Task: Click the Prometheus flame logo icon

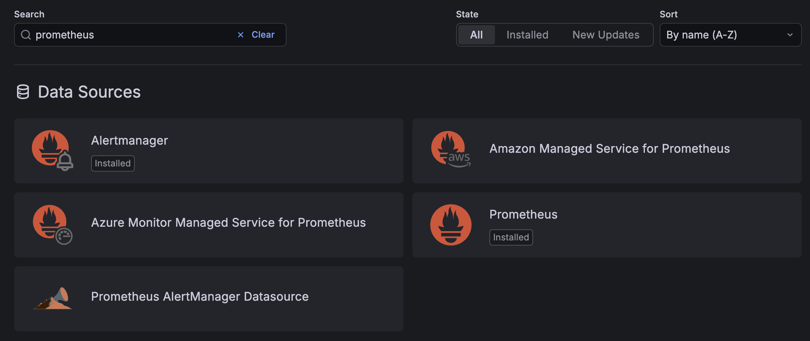Action: point(451,225)
